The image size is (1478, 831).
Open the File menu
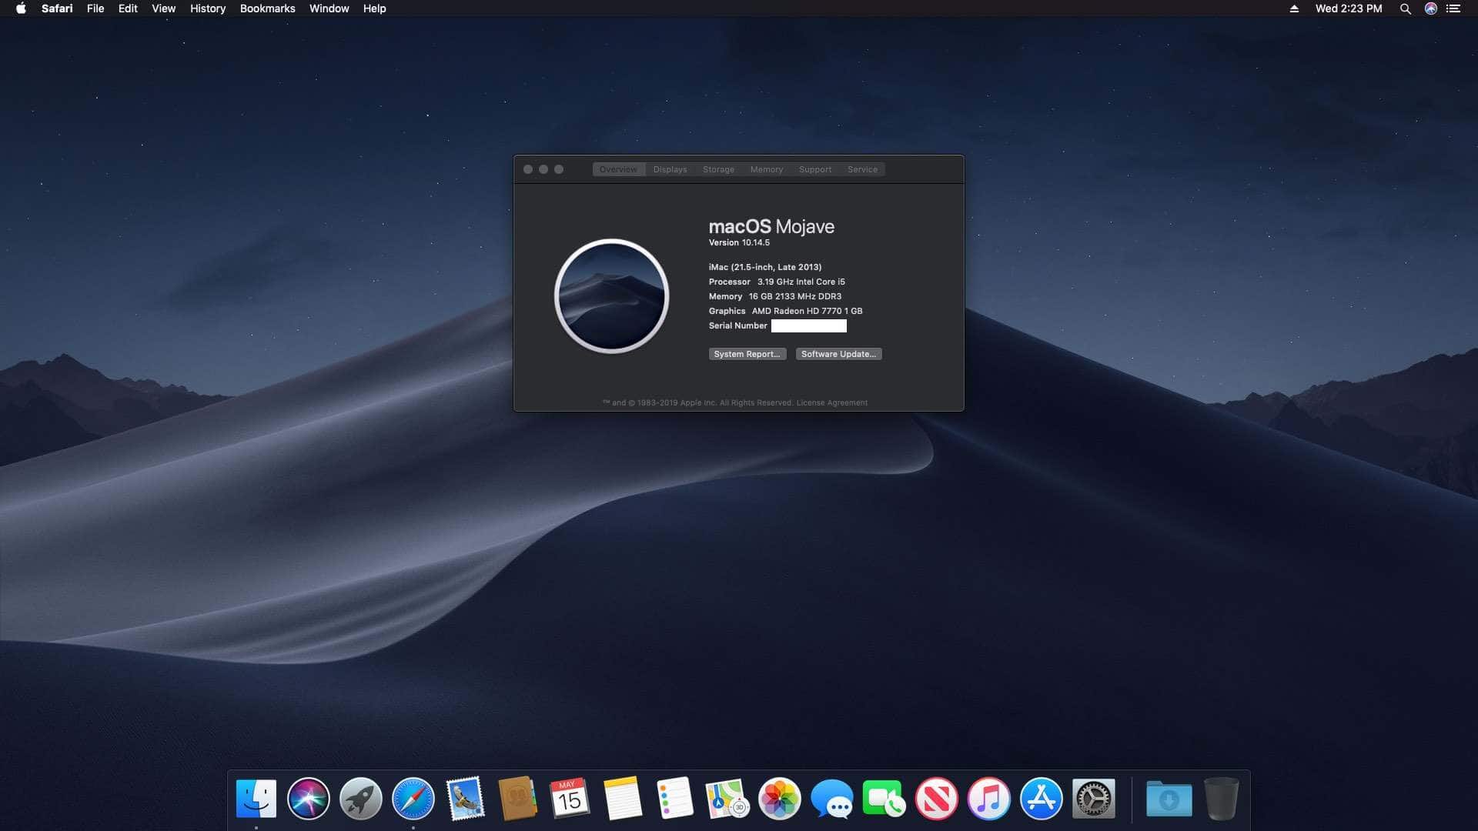[95, 8]
